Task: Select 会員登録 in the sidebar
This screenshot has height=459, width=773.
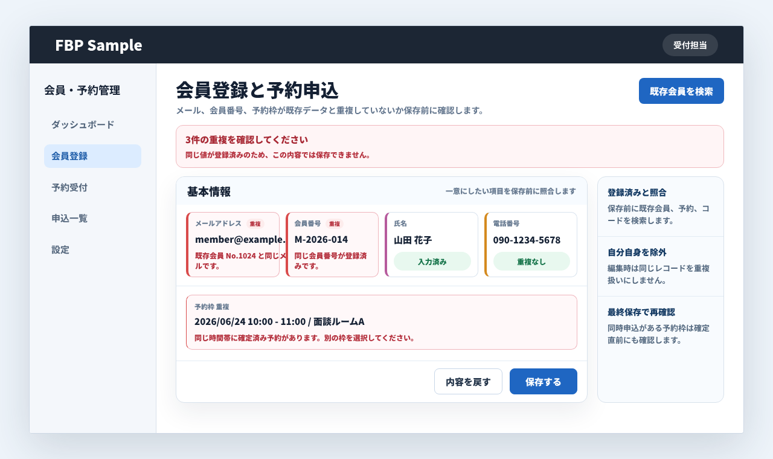Action: point(92,156)
